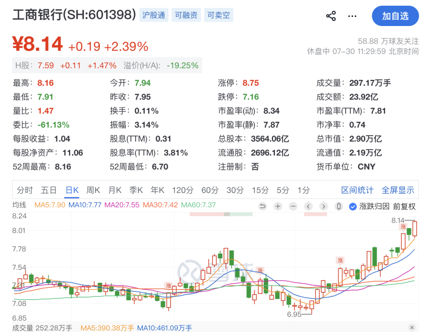Click the candlestick style icon
433x332 pixels.
click(339, 206)
